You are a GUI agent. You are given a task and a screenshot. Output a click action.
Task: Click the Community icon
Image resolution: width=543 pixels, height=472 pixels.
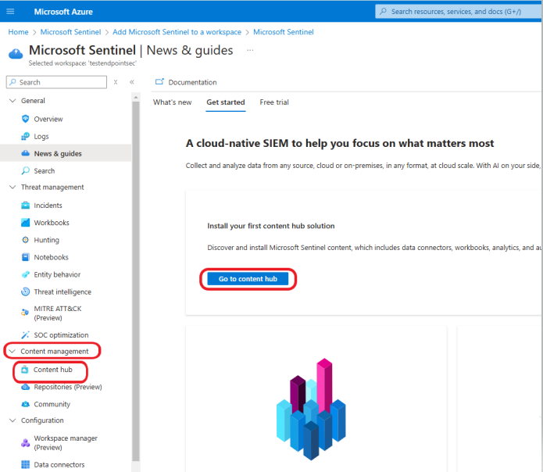click(25, 404)
